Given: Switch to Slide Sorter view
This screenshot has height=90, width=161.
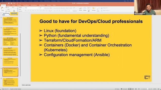Looking at the screenshot, I should click(x=133, y=89).
